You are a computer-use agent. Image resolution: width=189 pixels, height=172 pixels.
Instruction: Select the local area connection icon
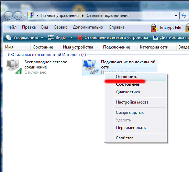(91, 67)
